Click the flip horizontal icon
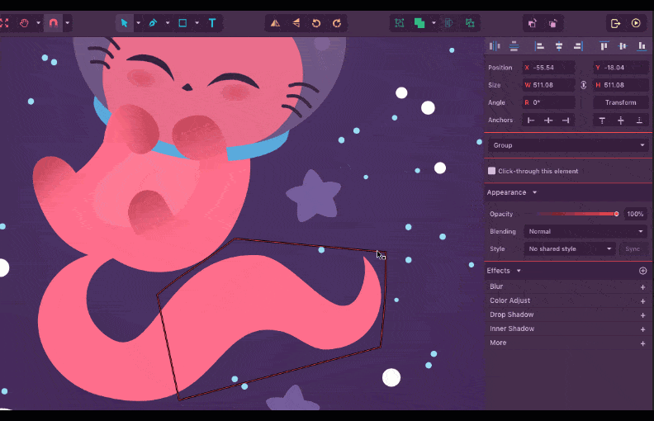This screenshot has width=654, height=421. (x=275, y=23)
